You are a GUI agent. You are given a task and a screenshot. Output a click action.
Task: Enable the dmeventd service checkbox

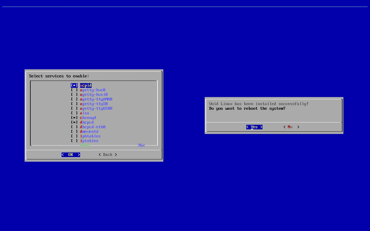[74, 132]
